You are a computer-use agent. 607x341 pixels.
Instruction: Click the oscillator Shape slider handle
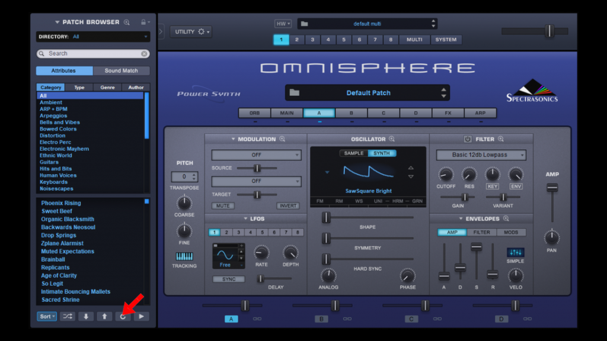coord(327,217)
